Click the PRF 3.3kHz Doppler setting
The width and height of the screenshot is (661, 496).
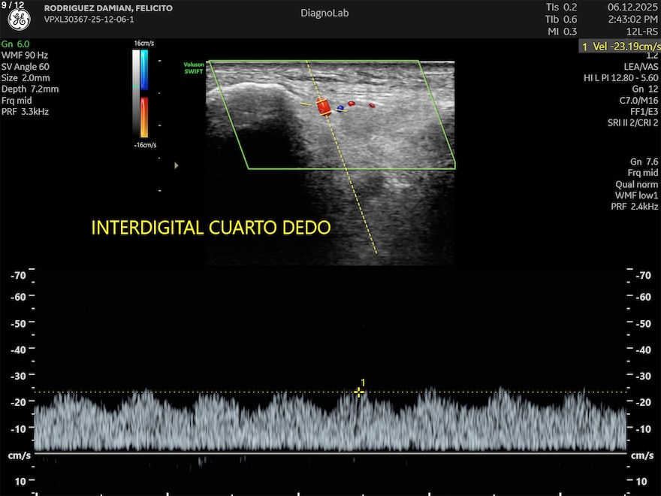(x=26, y=112)
